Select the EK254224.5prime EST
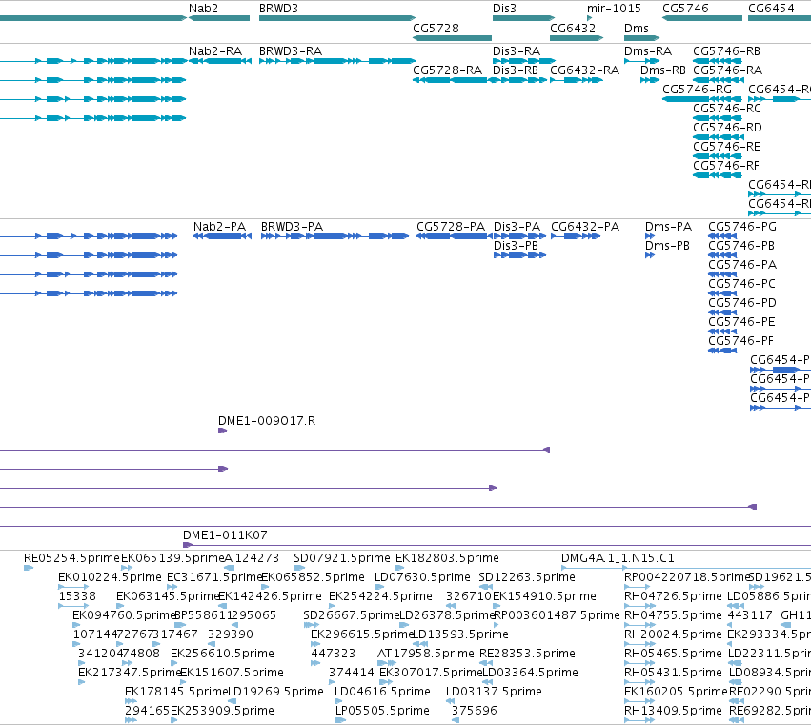Image resolution: width=811 pixels, height=725 pixels. 332,606
